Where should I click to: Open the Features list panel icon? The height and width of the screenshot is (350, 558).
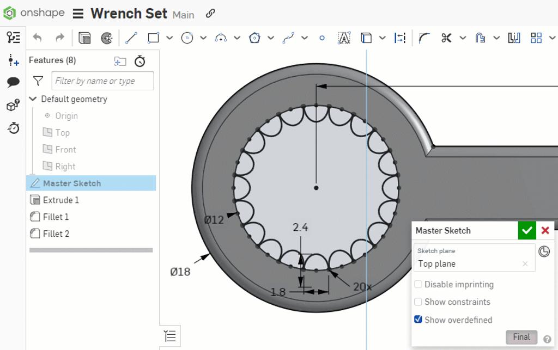pyautogui.click(x=14, y=37)
